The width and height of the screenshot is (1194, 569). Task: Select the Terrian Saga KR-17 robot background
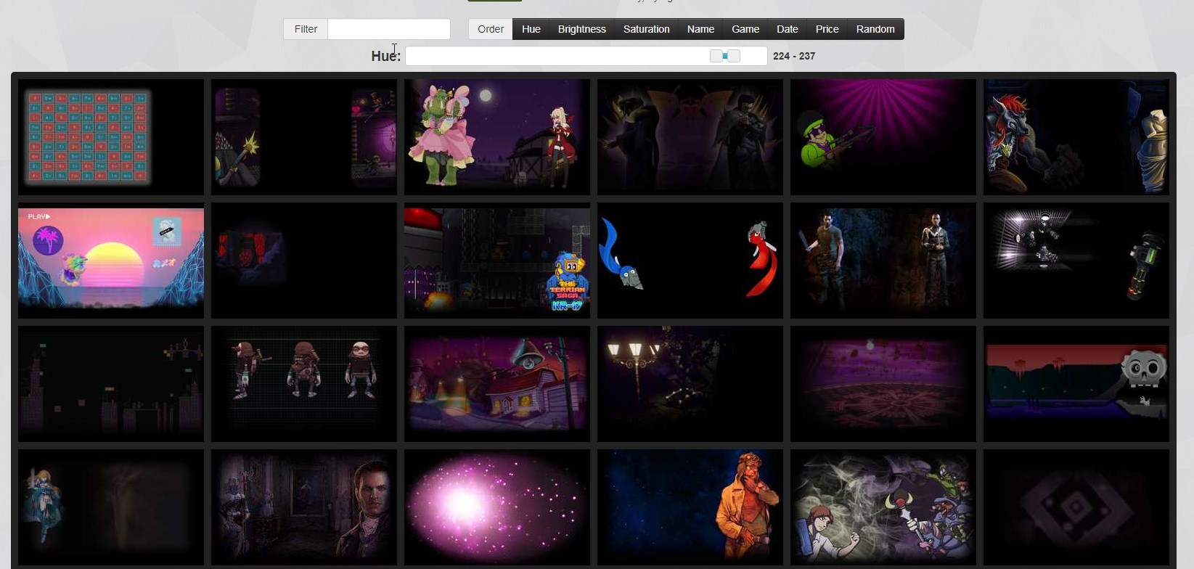[497, 260]
